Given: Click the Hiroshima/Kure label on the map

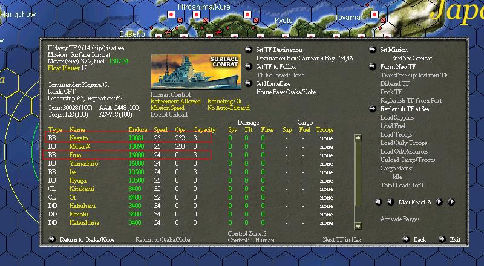Looking at the screenshot, I should (204, 7).
